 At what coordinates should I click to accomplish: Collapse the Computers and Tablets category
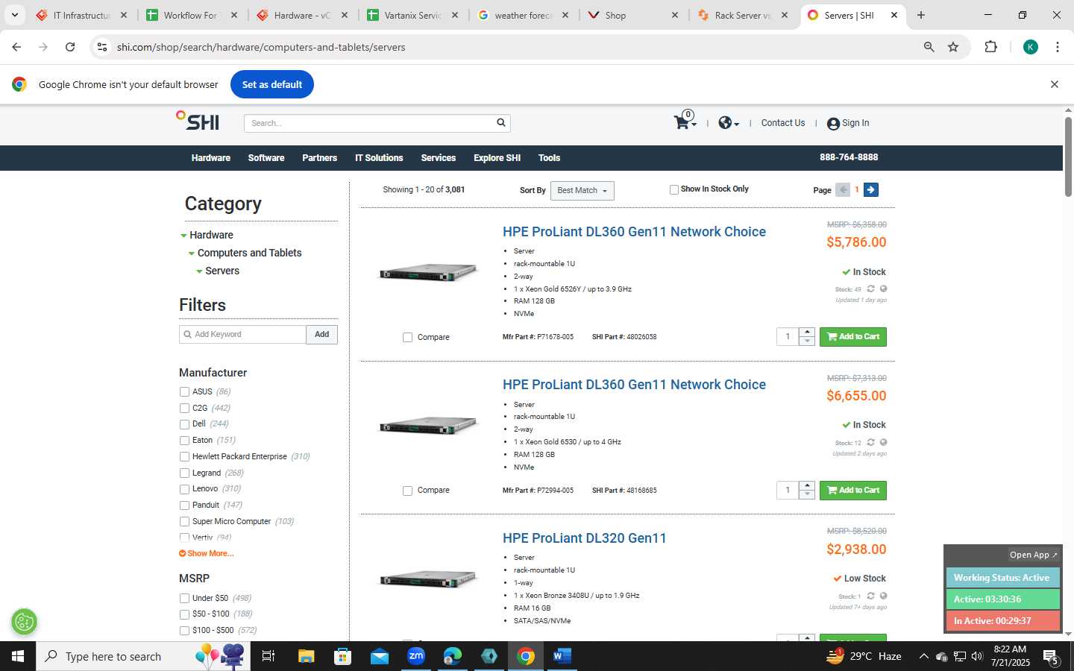click(x=192, y=253)
